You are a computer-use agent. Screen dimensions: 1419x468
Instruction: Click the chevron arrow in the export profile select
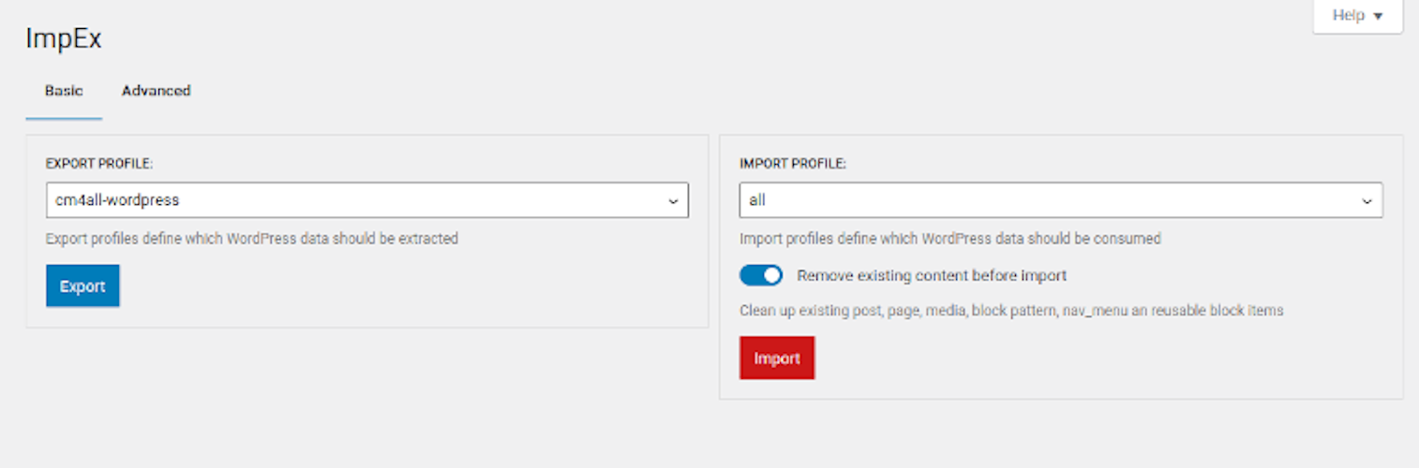[673, 201]
